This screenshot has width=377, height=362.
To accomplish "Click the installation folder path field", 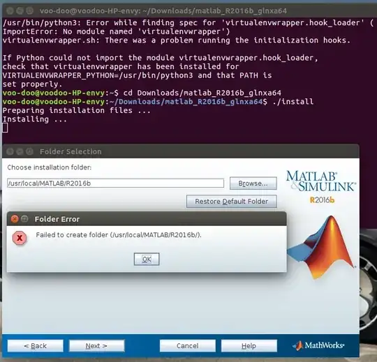I will click(115, 183).
